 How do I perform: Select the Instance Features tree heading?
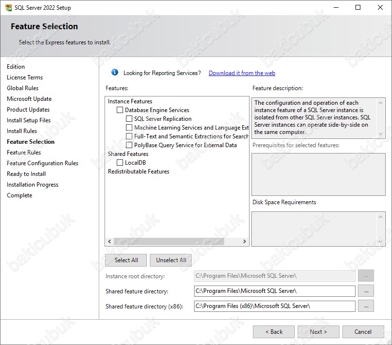coord(130,101)
